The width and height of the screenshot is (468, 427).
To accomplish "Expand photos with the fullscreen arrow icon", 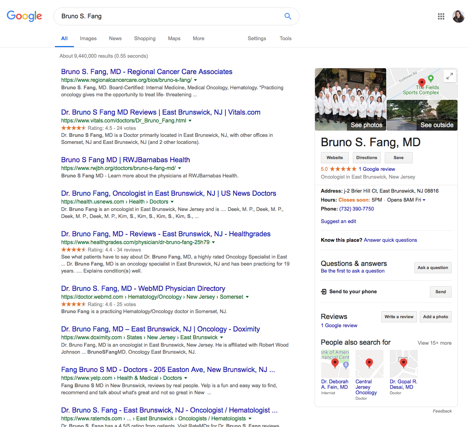I will (449, 76).
